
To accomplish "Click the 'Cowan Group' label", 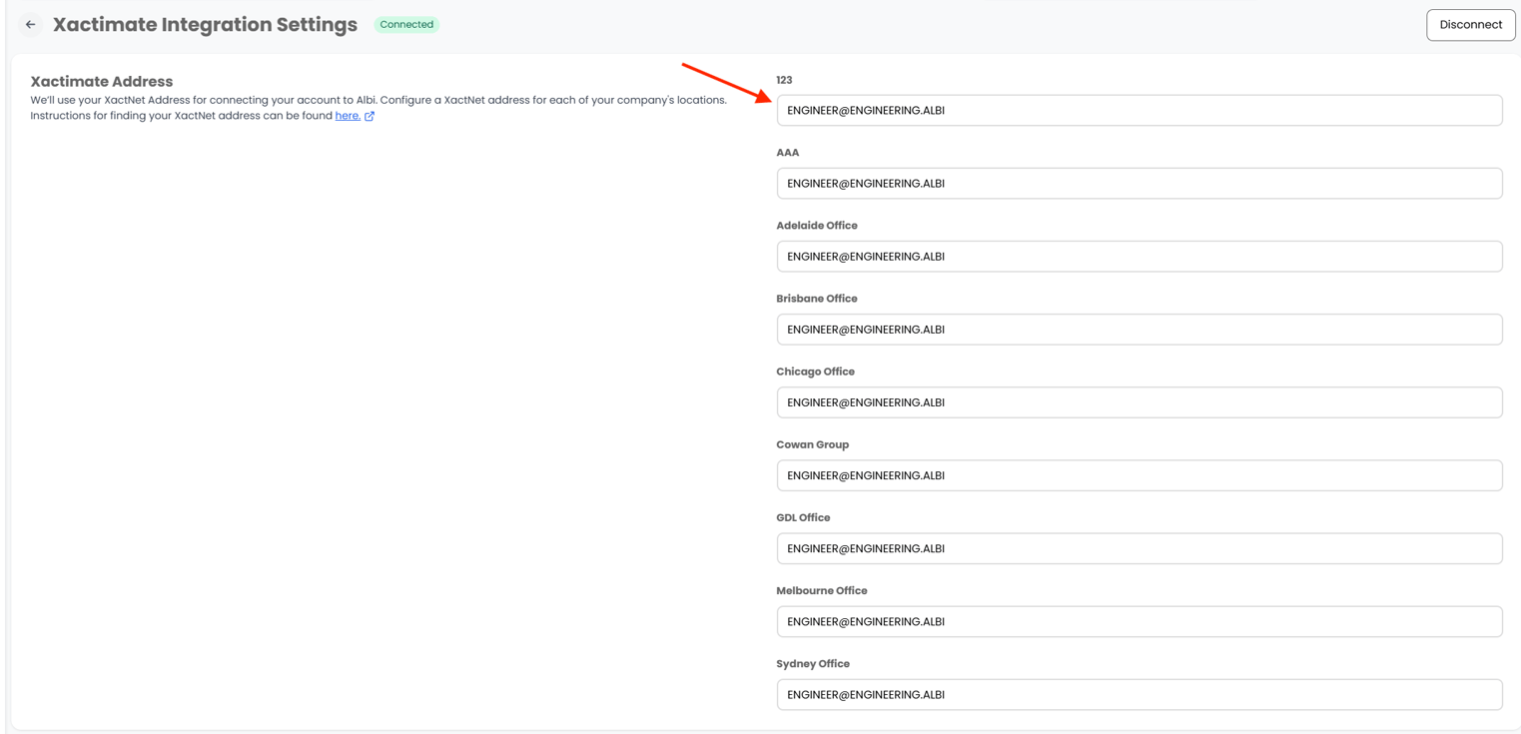I will 813,444.
